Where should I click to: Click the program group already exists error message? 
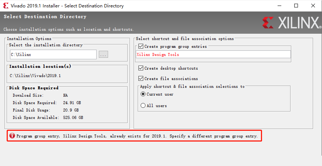click(137, 136)
